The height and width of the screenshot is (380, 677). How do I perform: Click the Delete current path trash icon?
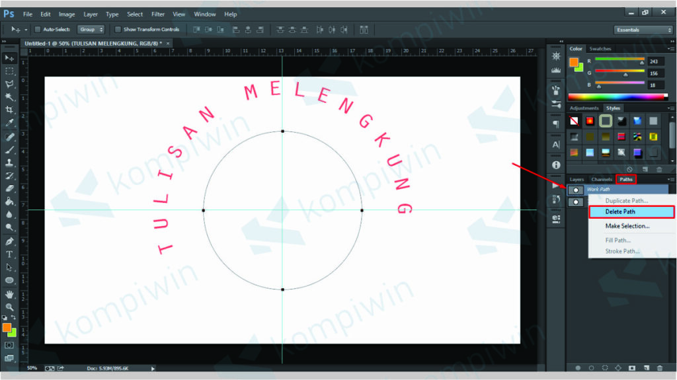tap(659, 367)
